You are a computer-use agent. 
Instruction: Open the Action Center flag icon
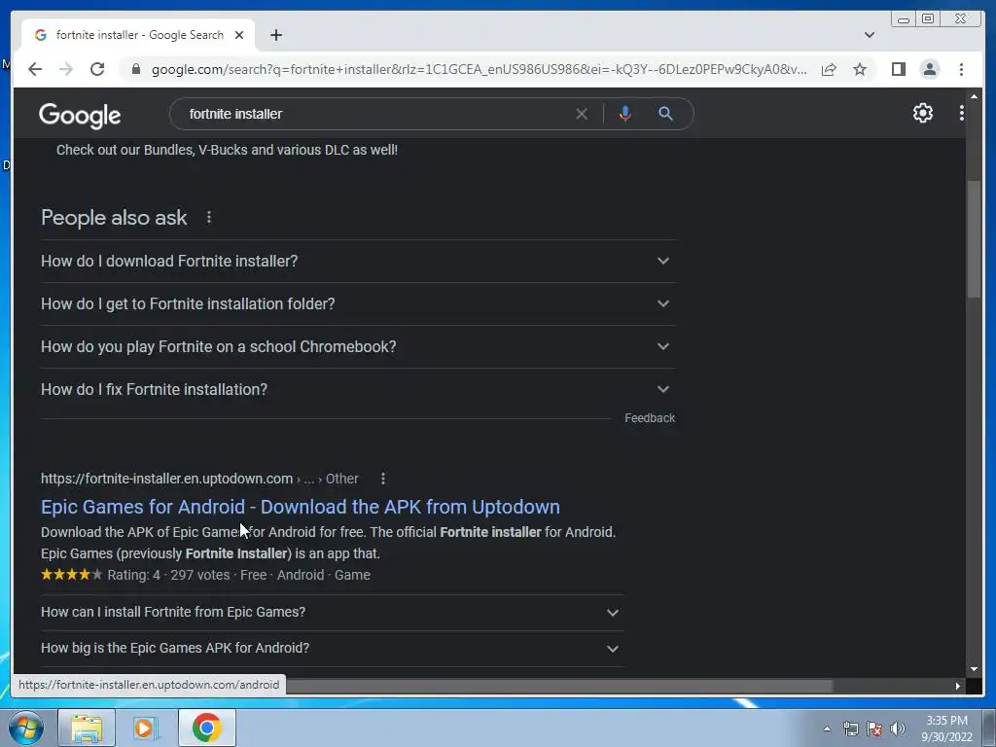[874, 729]
